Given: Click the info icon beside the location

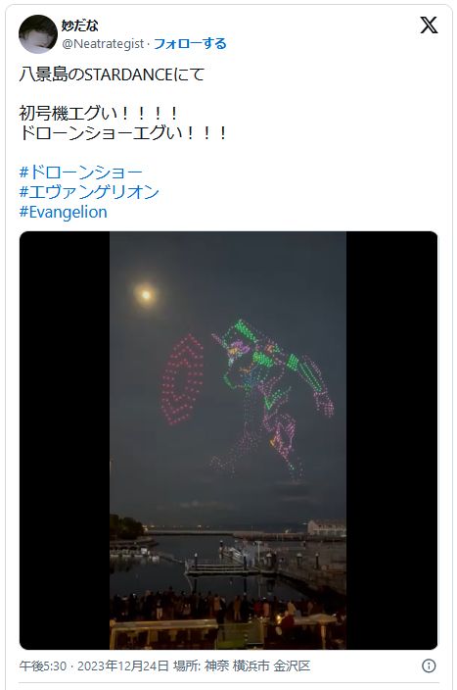Looking at the screenshot, I should 429,665.
